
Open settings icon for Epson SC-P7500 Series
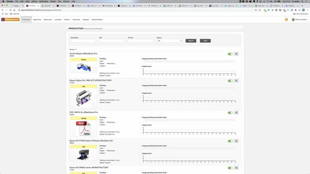coord(236,141)
